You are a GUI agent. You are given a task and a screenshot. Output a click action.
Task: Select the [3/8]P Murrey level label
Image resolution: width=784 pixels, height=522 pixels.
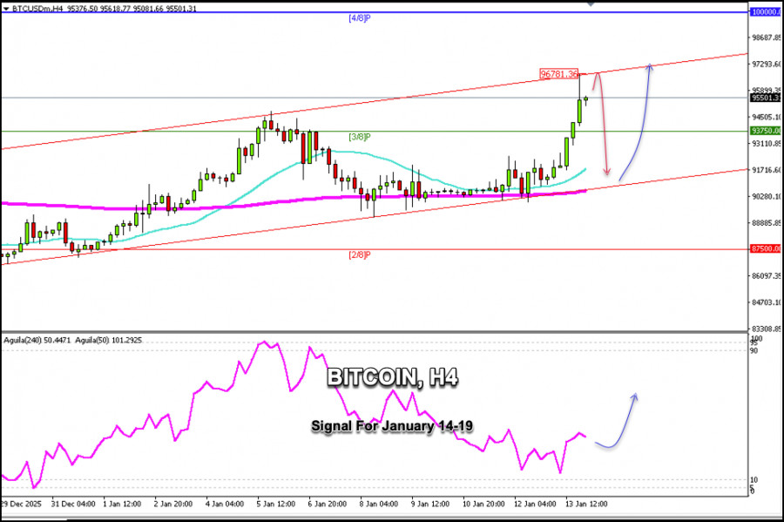tap(360, 137)
